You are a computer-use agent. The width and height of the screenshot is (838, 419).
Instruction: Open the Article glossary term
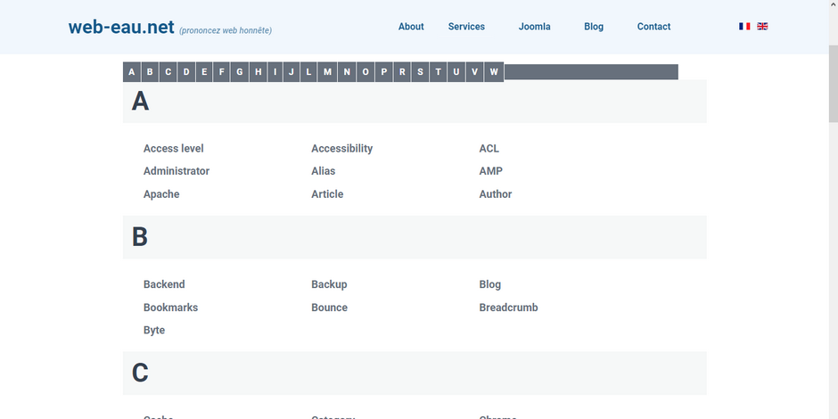327,194
